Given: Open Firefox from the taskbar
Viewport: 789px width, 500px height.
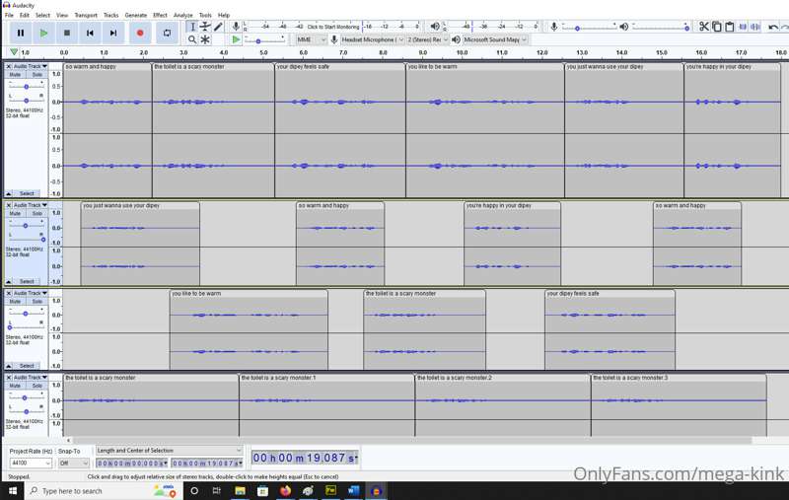Looking at the screenshot, I should [285, 490].
